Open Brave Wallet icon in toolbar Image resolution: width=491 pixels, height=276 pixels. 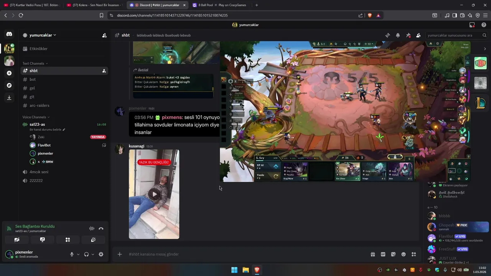[462, 15]
